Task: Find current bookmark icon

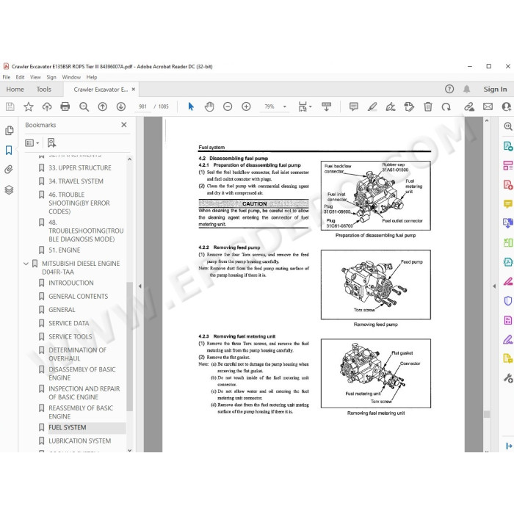Action: click(x=51, y=142)
